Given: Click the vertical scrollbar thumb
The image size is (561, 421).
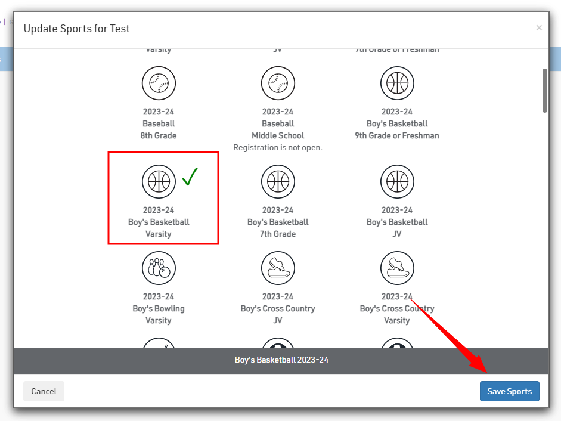Looking at the screenshot, I should (545, 89).
